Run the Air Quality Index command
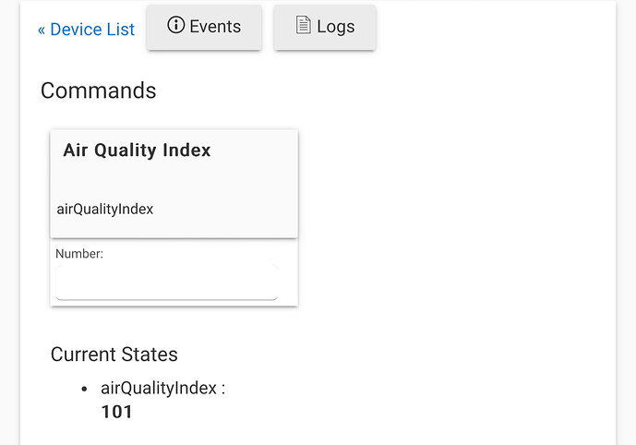This screenshot has width=636, height=445. click(x=174, y=184)
